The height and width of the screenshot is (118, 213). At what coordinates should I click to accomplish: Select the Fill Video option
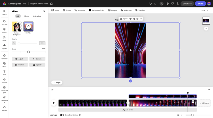(28, 27)
